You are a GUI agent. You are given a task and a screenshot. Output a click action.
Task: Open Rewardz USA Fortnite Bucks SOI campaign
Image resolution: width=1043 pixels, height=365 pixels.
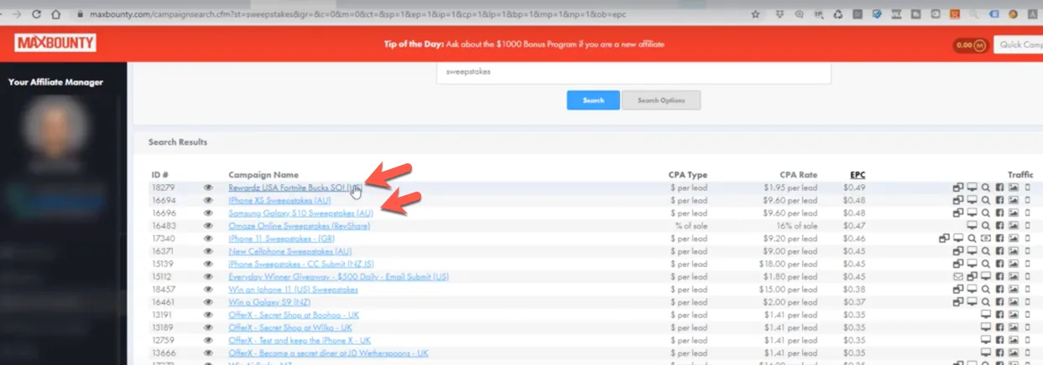[x=295, y=188]
